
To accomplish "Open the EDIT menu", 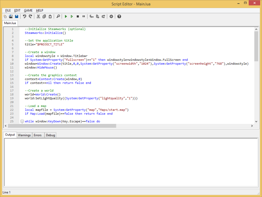I will [x=17, y=10].
